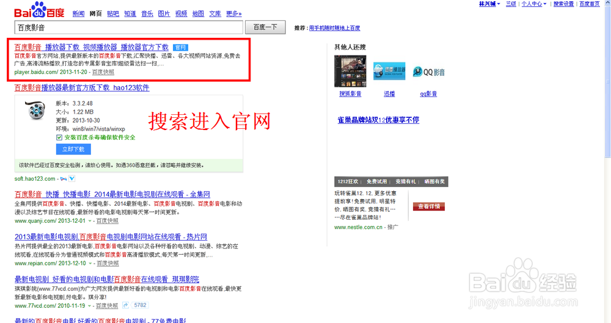
Task: Open the 地图 tab
Action: (199, 13)
